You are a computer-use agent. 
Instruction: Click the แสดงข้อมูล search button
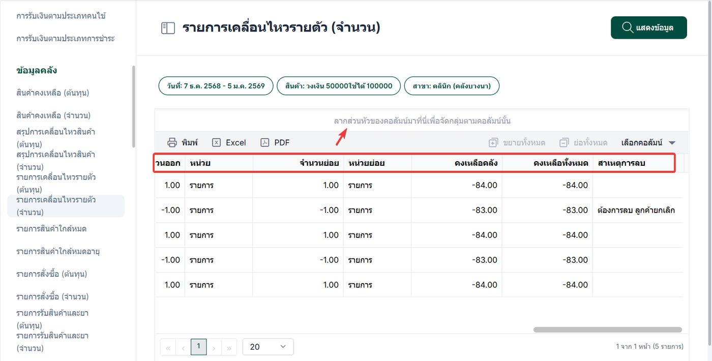tap(648, 27)
